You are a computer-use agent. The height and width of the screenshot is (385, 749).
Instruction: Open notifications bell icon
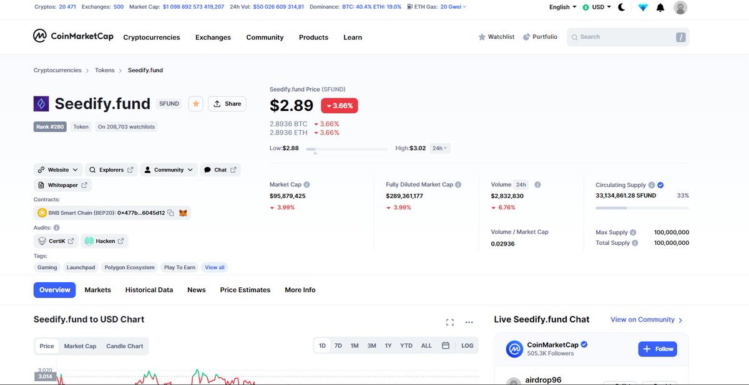660,7
